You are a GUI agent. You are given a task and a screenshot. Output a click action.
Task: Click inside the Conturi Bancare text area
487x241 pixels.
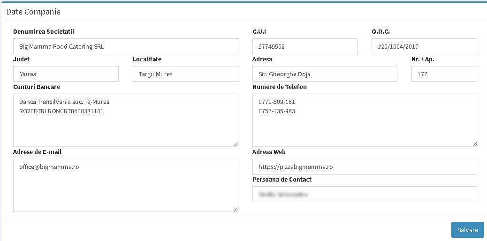(x=126, y=120)
